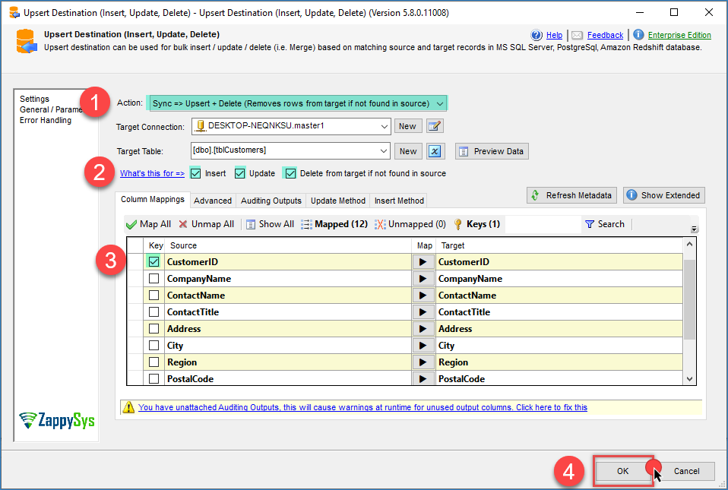Open the Help icon link

(537, 35)
